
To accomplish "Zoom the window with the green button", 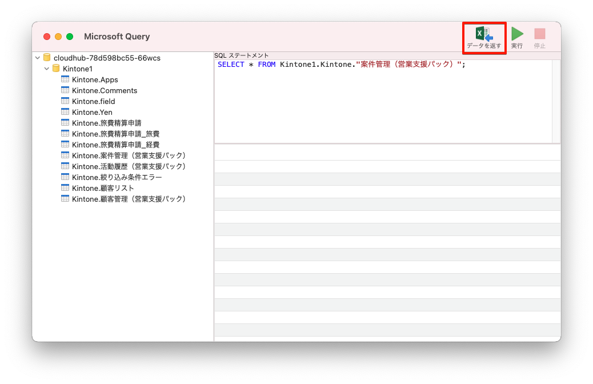I will coord(70,37).
